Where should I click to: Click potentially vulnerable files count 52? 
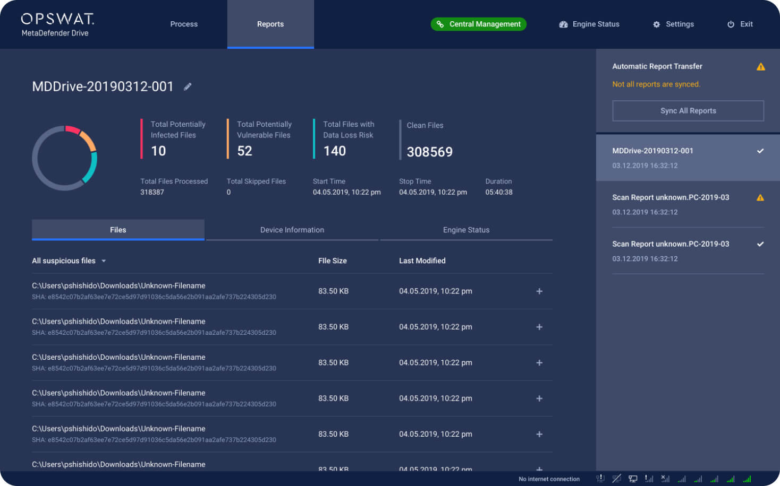point(244,151)
